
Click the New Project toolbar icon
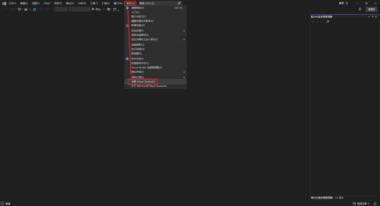click(x=19, y=9)
